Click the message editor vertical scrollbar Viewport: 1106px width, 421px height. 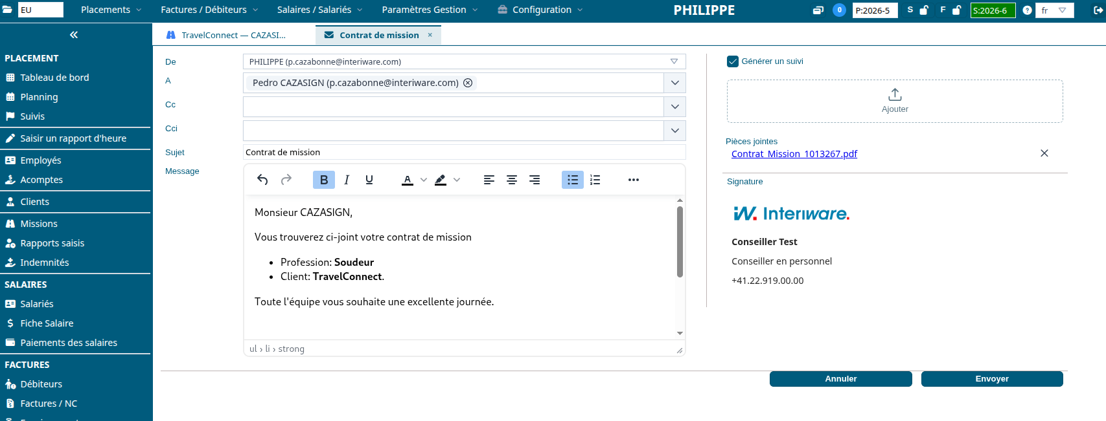coord(680,242)
